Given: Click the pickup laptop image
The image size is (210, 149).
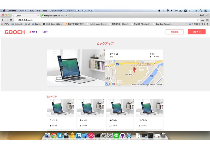Looking at the screenshot, I should 76,68.
